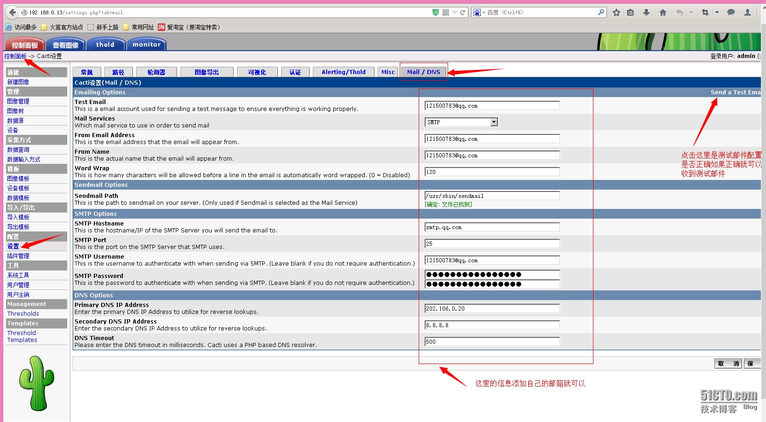The width and height of the screenshot is (766, 422).
Task: Open the 爱淘宝 bookmark
Action: [x=189, y=27]
